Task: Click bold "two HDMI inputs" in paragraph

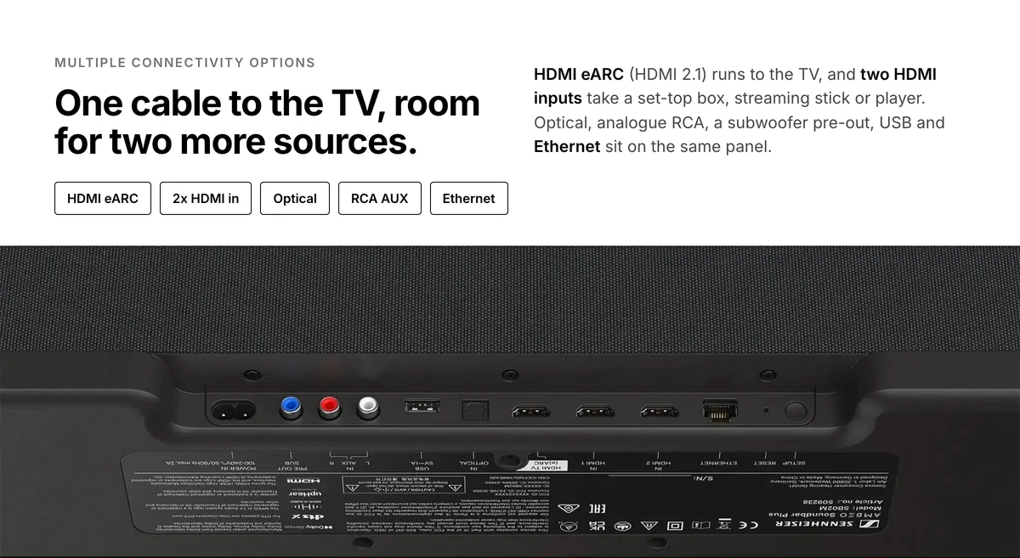Action: click(x=735, y=87)
